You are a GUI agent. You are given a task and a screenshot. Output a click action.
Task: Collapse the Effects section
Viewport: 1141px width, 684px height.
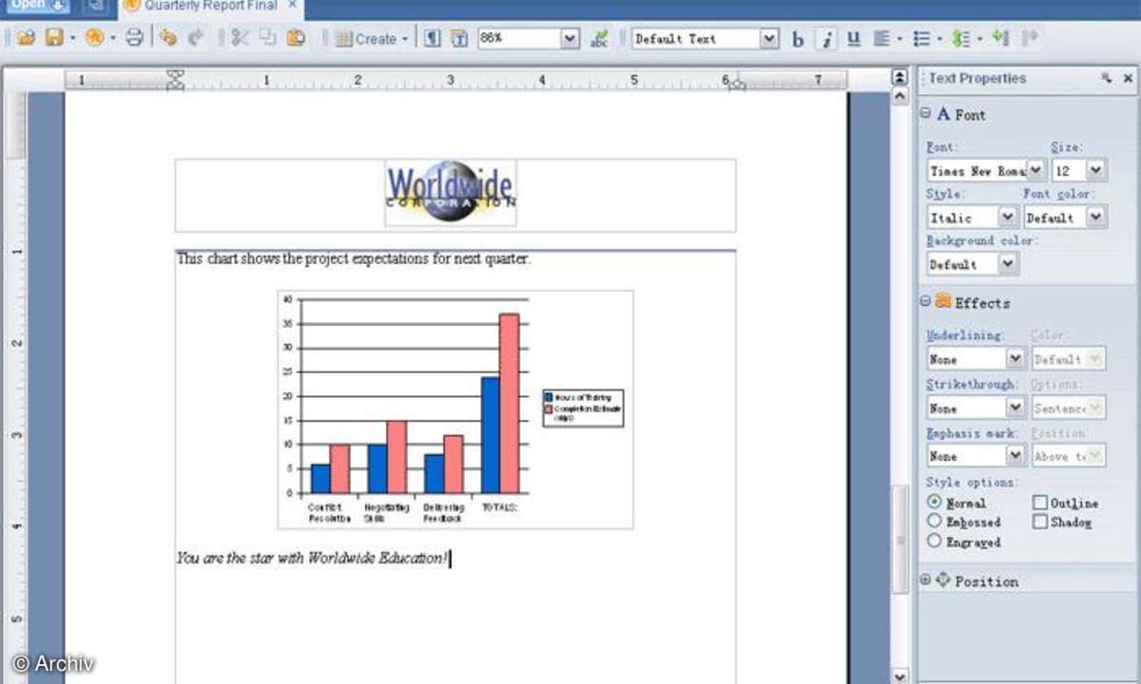[925, 302]
